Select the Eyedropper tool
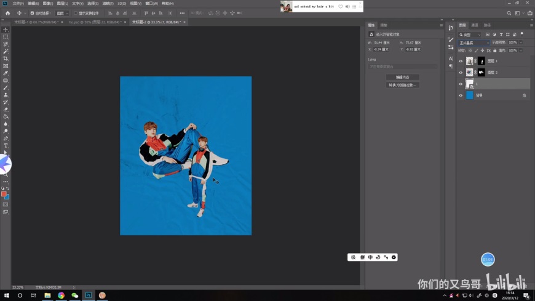535x301 pixels. (x=6, y=73)
